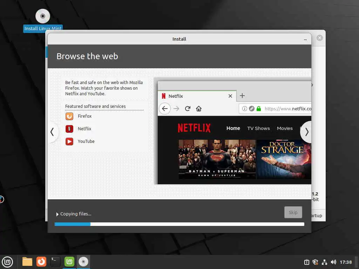Click Movies in the Netflix navigation
This screenshot has height=269, width=359.
coord(285,128)
